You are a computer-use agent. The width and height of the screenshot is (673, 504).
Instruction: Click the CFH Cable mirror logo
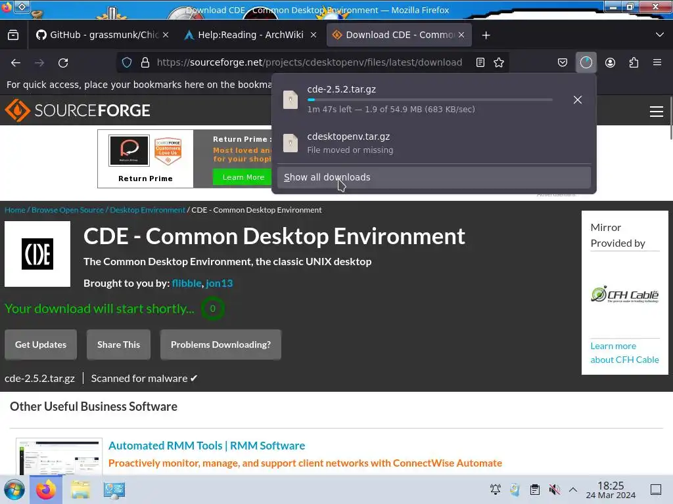coord(624,295)
